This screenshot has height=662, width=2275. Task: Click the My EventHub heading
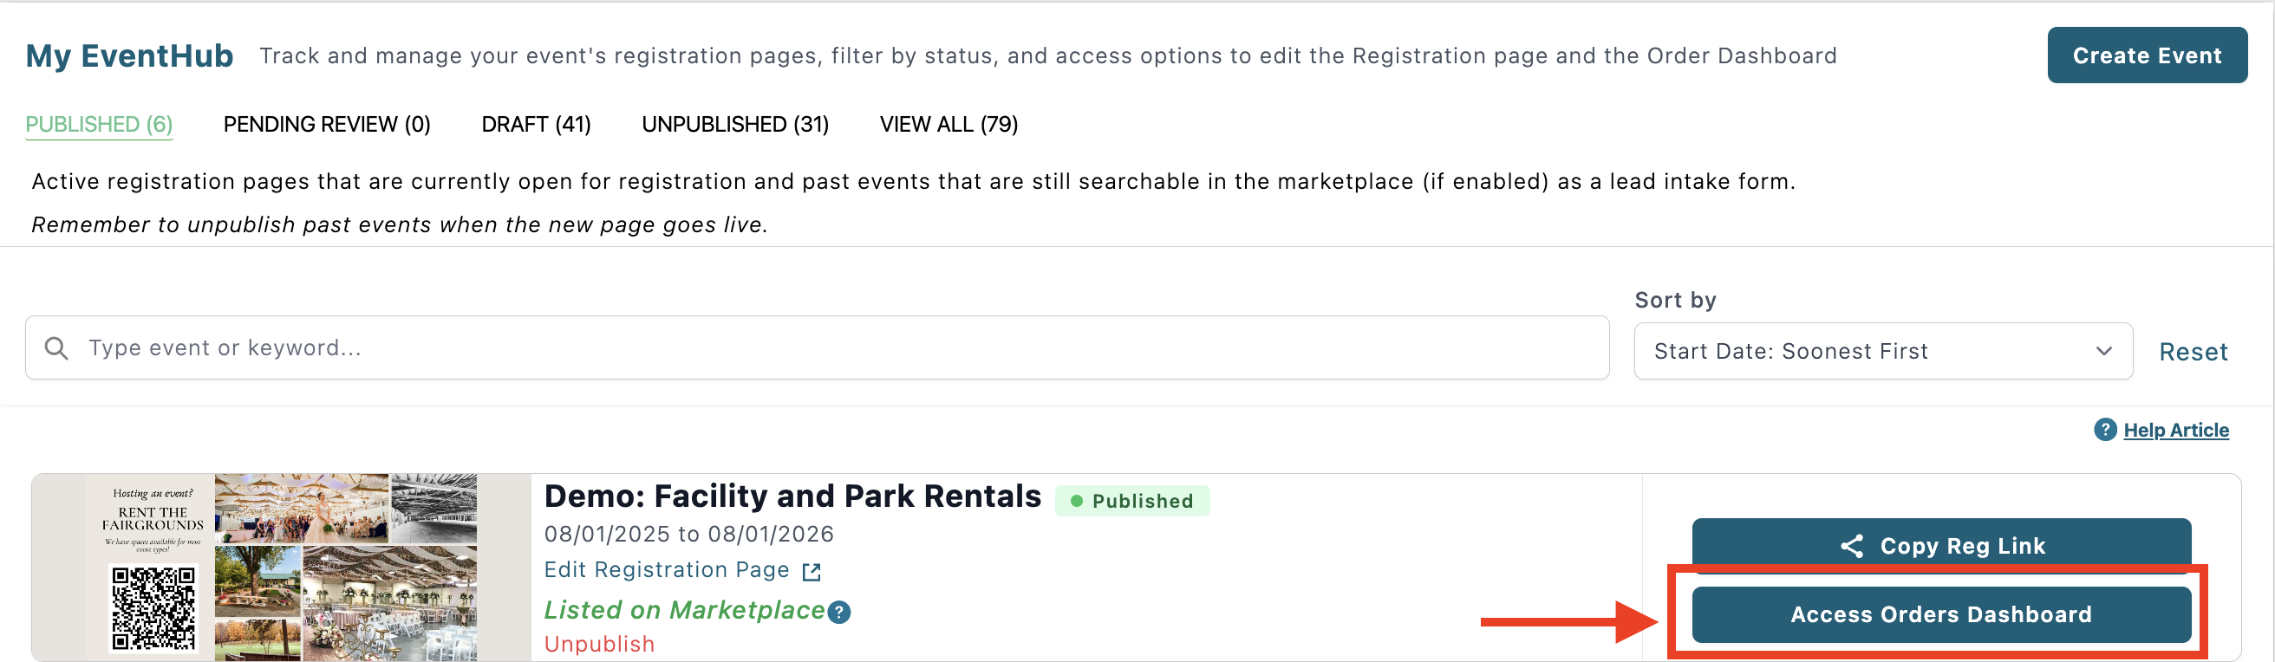(129, 55)
